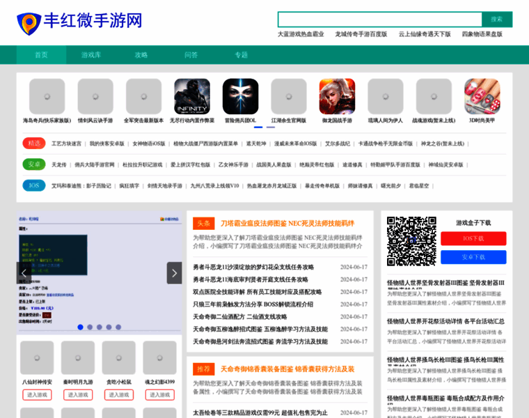
Task: Open the 海岛奇兵 placeholder game icon
Action: [x=47, y=97]
